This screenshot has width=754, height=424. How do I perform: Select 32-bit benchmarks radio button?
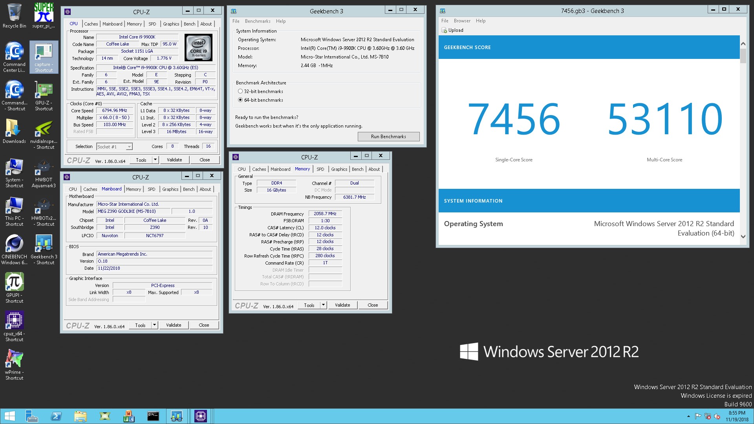[240, 91]
